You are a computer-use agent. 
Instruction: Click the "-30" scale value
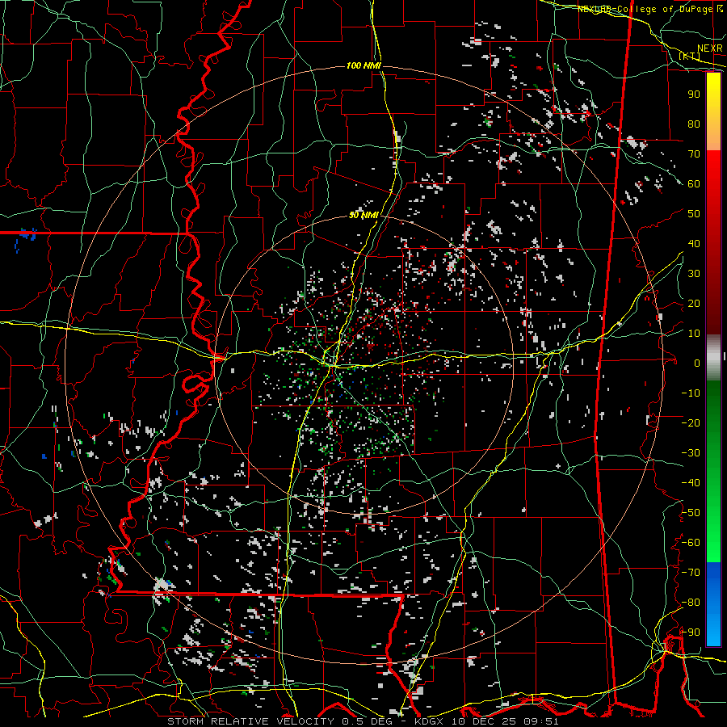[x=691, y=453]
